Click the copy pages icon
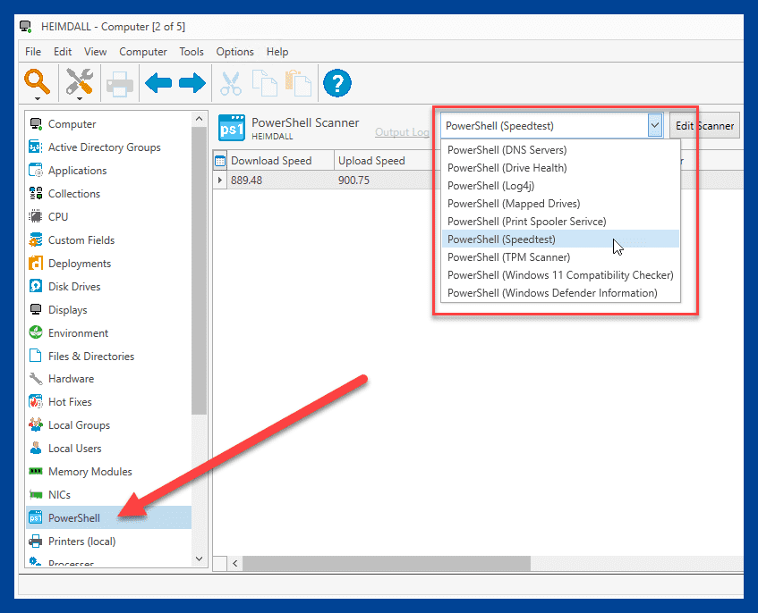This screenshot has height=613, width=758. pos(264,83)
